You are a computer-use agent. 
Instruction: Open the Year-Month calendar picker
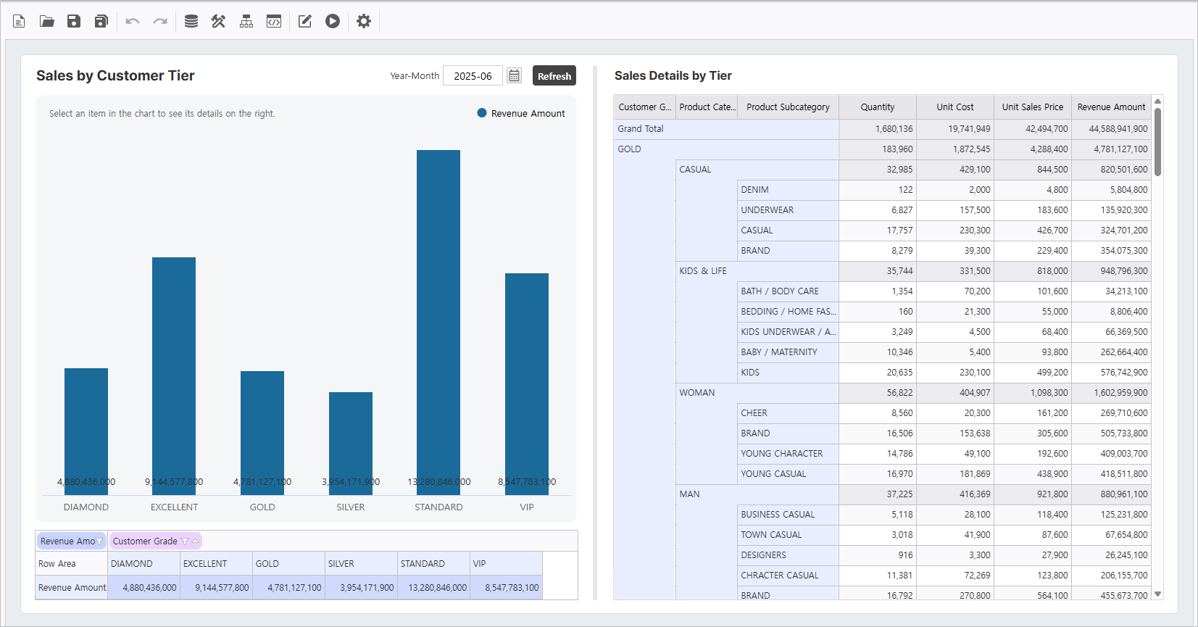514,76
